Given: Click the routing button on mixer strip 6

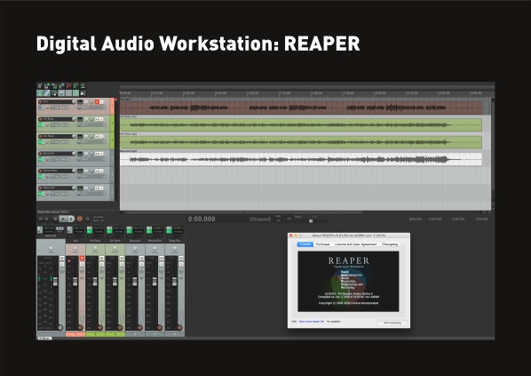Looking at the screenshot, I should (x=178, y=232).
